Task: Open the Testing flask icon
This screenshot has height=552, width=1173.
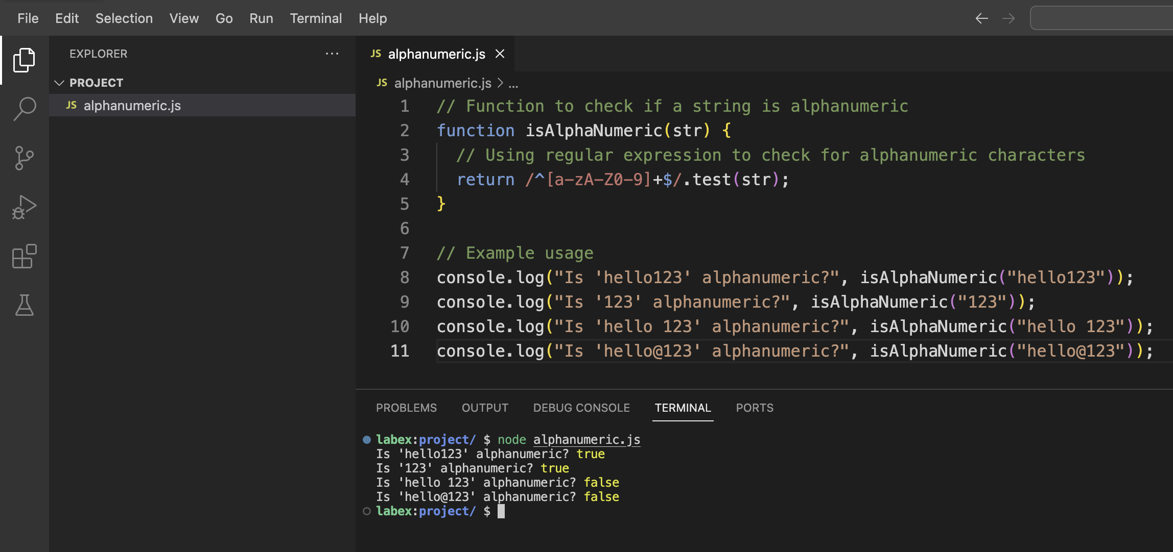Action: pos(24,305)
